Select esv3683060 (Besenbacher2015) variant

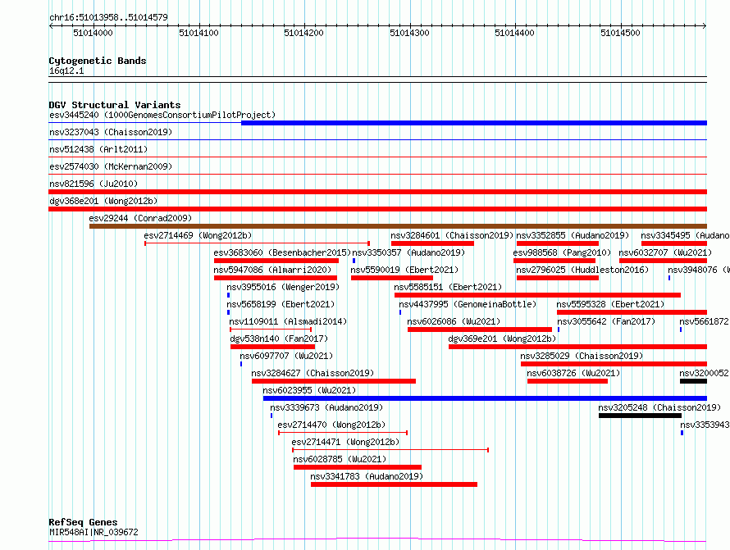click(x=282, y=252)
